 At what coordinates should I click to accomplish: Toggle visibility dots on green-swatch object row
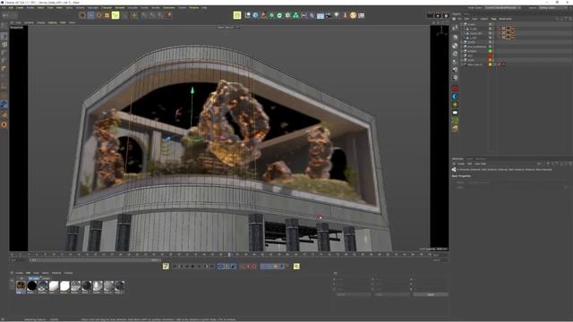click(493, 51)
